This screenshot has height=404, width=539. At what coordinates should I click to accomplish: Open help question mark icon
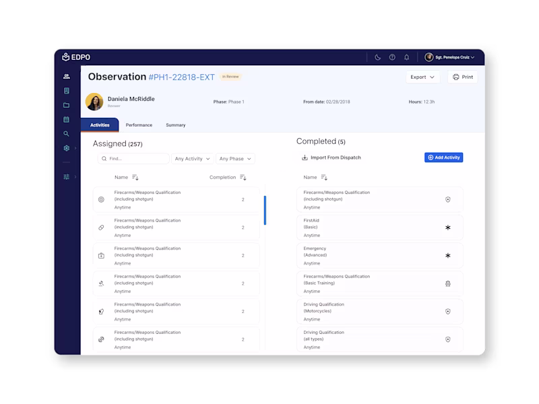tap(392, 57)
